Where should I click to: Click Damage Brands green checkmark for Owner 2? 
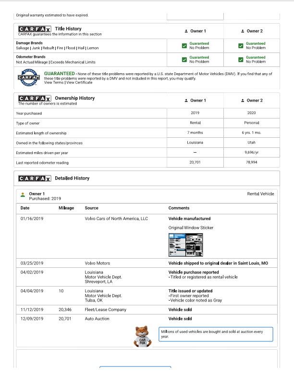pos(241,46)
